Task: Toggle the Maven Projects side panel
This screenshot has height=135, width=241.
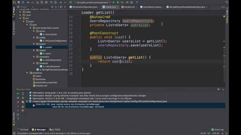Action: [x=227, y=15]
